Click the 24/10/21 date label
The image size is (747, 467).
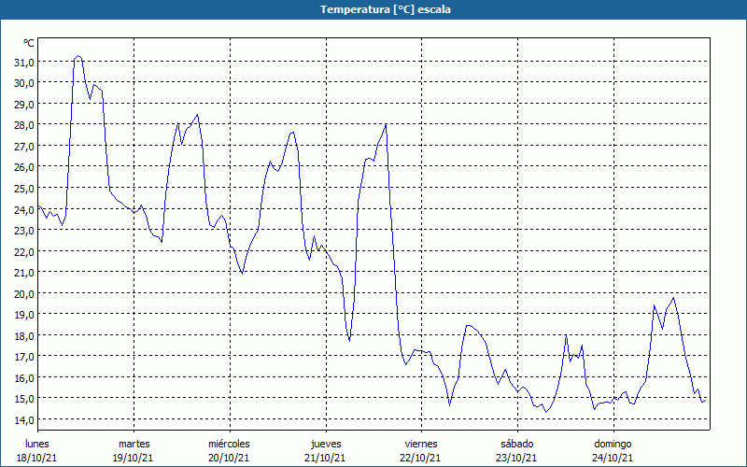(x=613, y=458)
